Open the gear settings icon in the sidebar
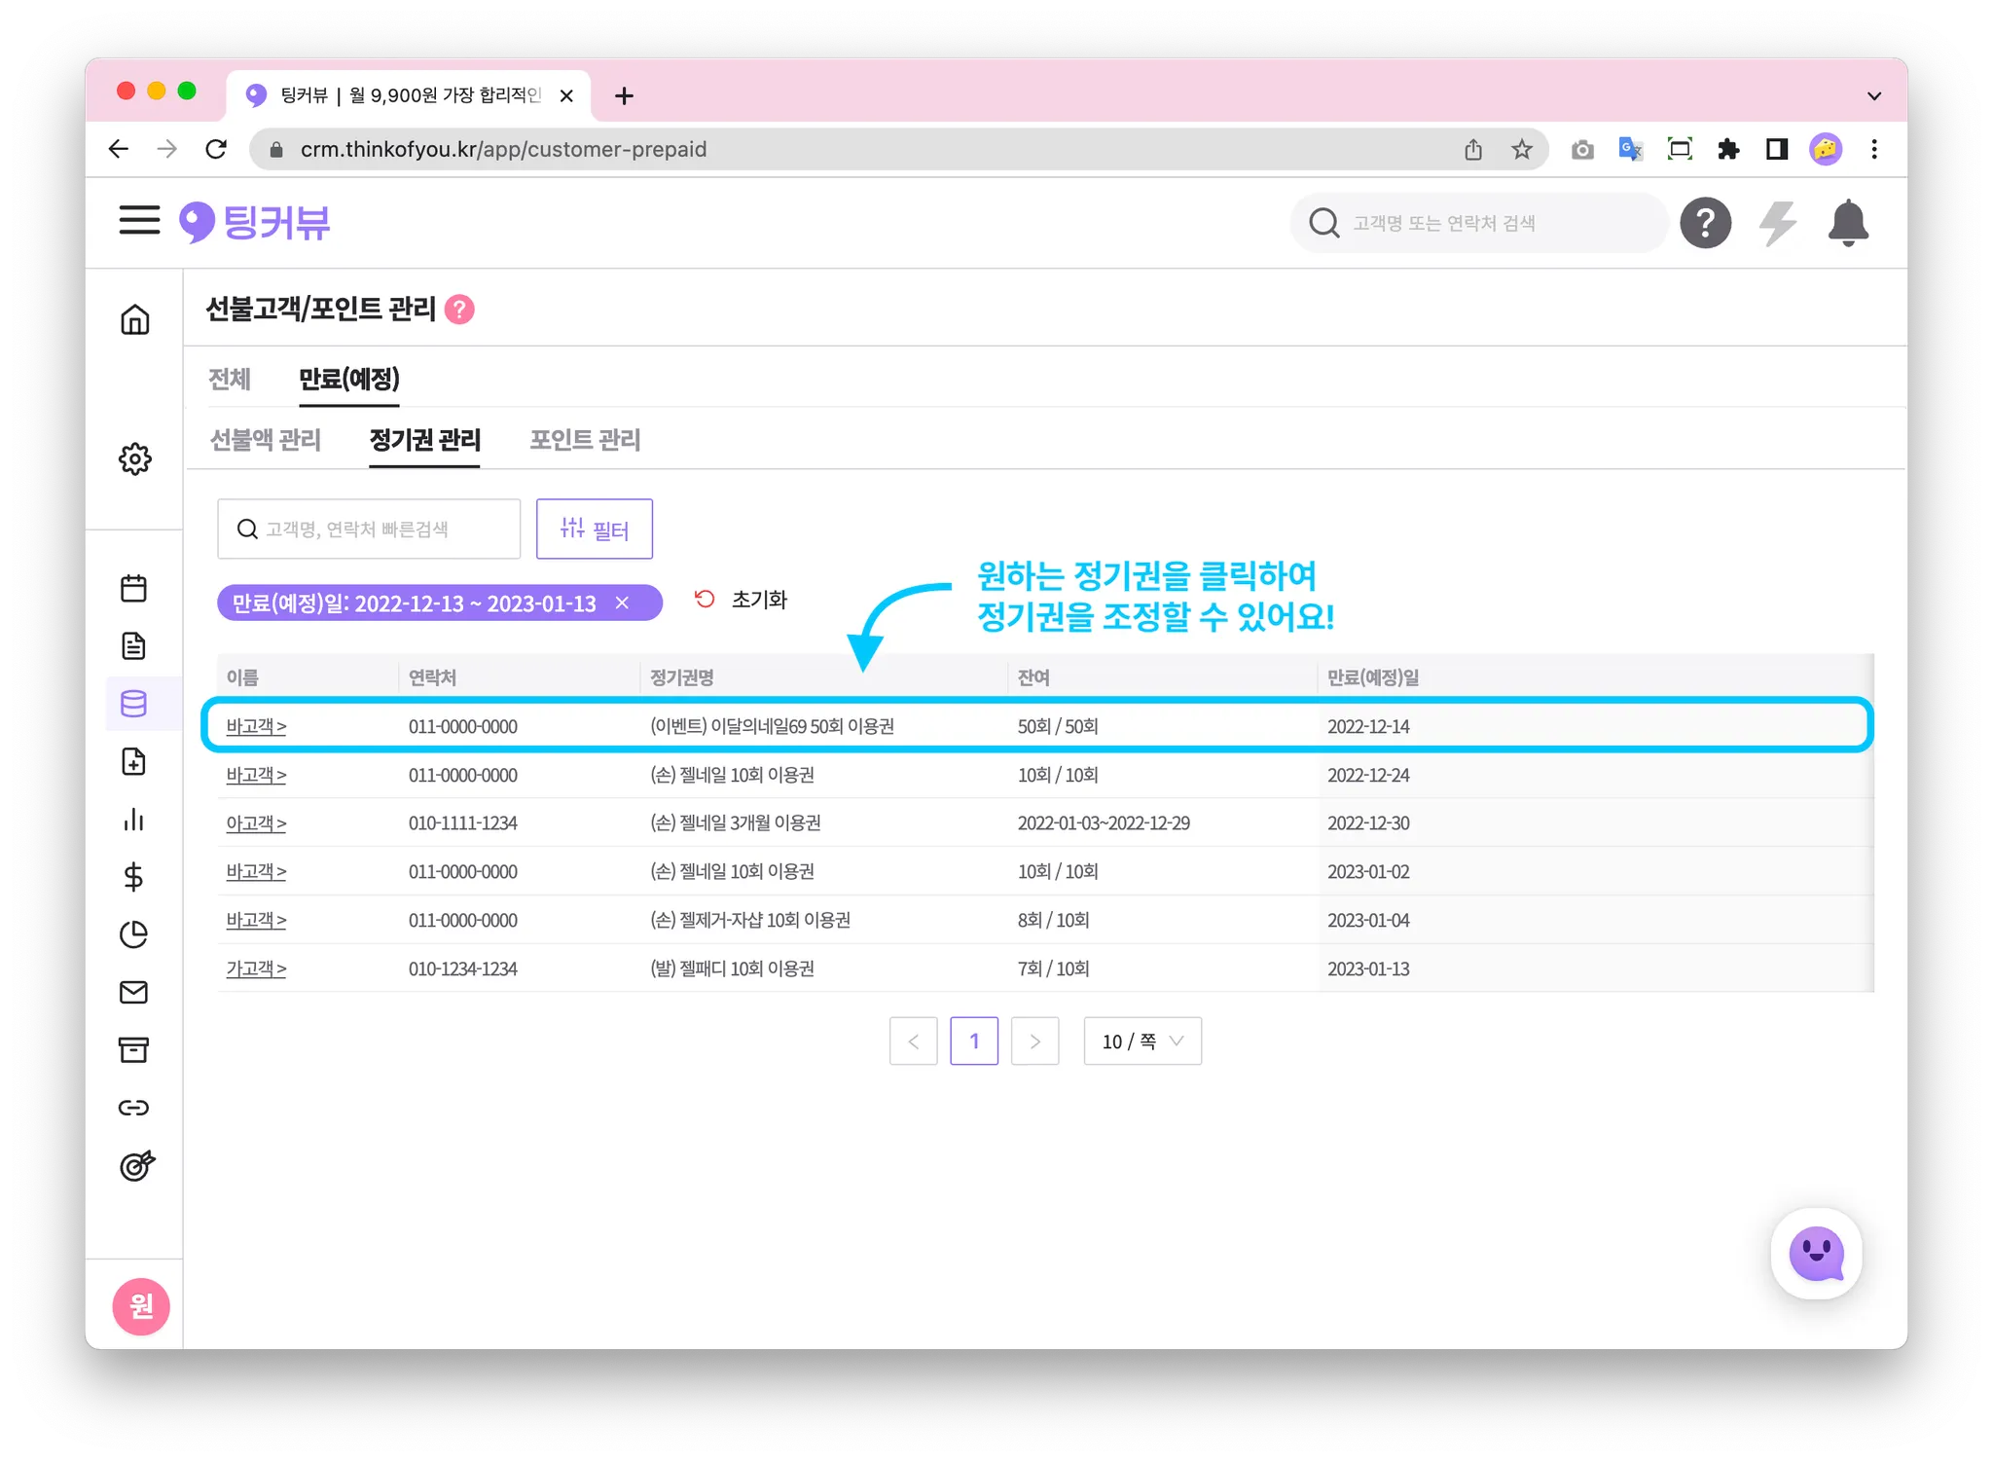Image resolution: width=1993 pixels, height=1462 pixels. point(135,458)
